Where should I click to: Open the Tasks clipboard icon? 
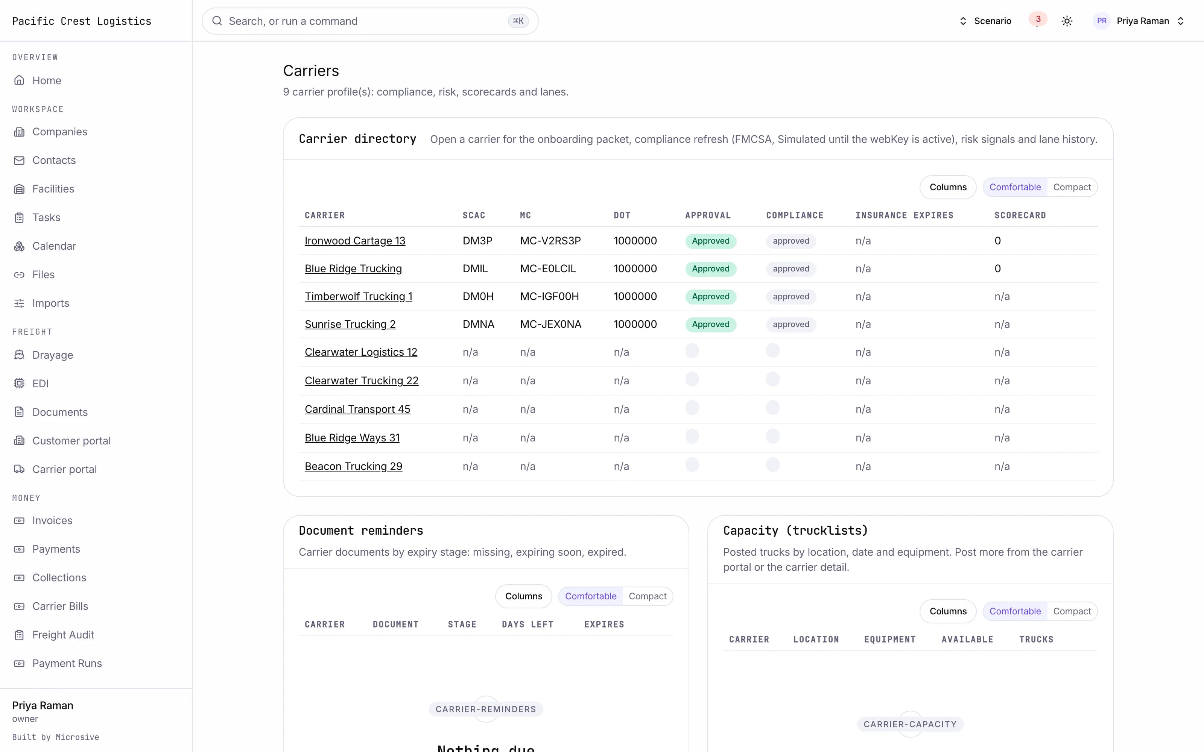pyautogui.click(x=19, y=217)
